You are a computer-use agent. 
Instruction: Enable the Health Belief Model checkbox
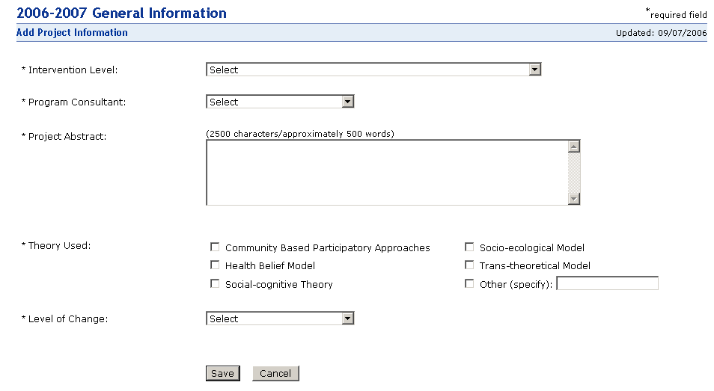pos(216,265)
